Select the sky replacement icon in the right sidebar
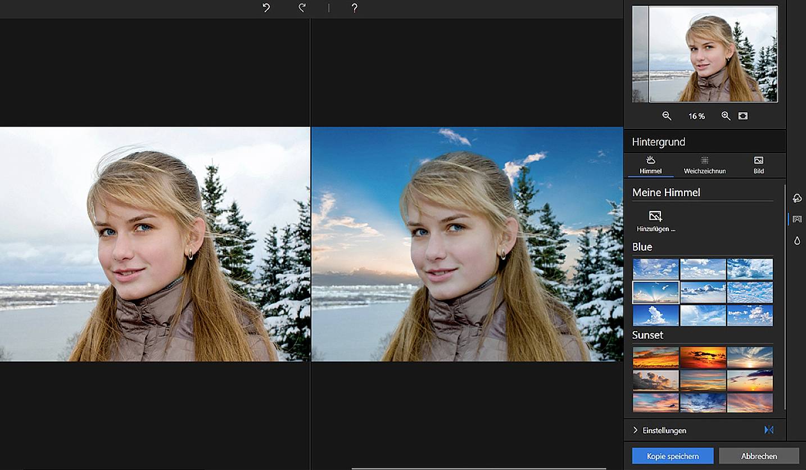Image resolution: width=806 pixels, height=470 pixels. point(797,219)
